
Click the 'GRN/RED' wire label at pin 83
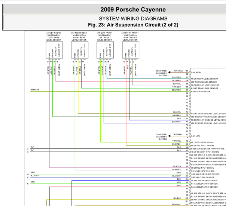pos(176,144)
